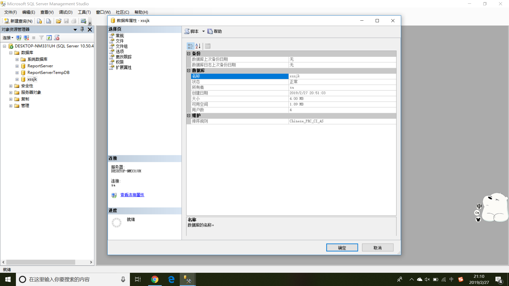Screen dimensions: 509x286
Task: Open the dropdown arrow next to 脚本
Action: [x=203, y=31]
